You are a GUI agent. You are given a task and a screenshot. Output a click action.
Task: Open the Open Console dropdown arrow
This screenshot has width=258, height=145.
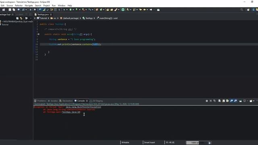click(x=254, y=101)
